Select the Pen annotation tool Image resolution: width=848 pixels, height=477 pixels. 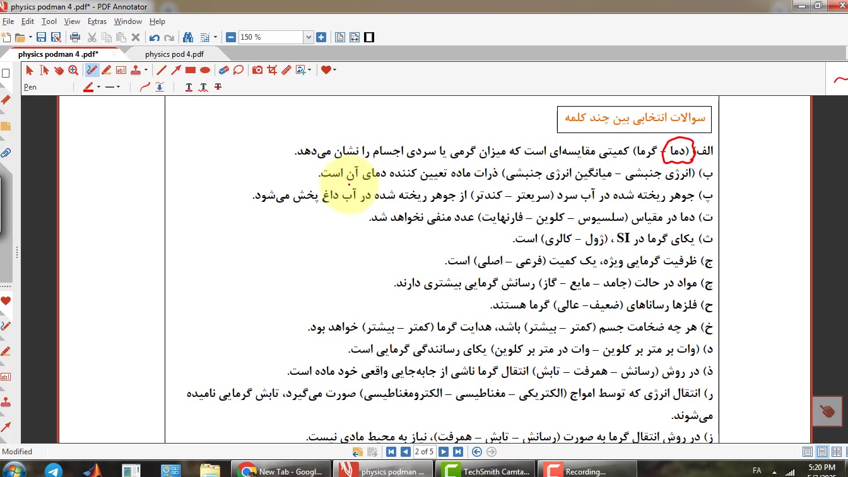(92, 70)
